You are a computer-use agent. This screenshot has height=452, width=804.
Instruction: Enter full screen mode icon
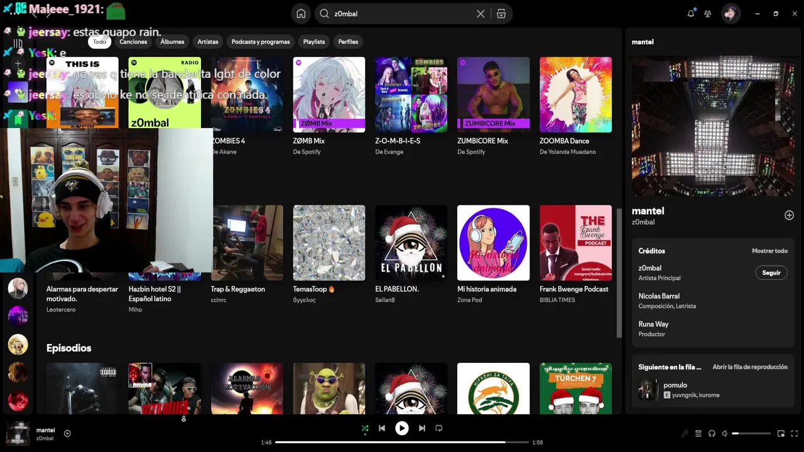coord(795,433)
